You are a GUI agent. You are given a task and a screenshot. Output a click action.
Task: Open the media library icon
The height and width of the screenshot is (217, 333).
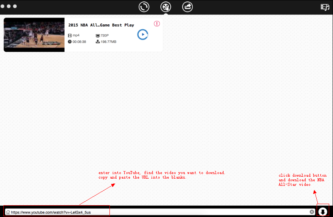point(325,7)
